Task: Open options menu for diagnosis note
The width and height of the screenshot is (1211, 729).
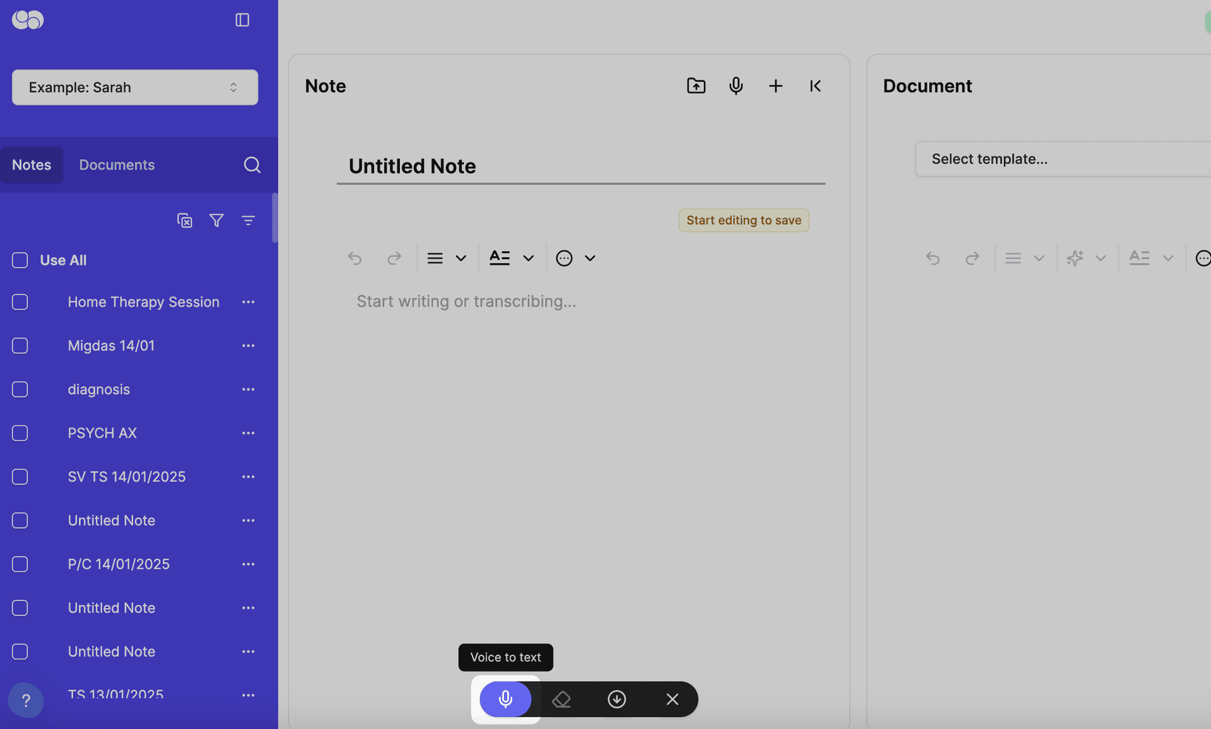Action: click(248, 389)
